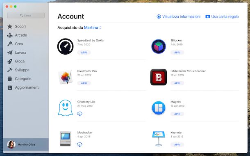Viewport: 250px width, 156px height.
Task: Open the 1Blocker app icon
Action: [159, 46]
